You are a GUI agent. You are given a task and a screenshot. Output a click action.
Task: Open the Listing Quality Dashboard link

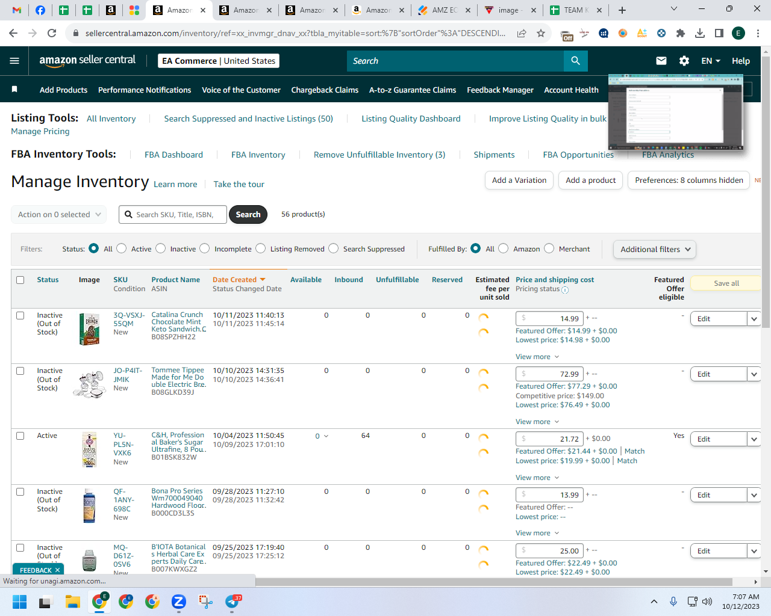(411, 119)
